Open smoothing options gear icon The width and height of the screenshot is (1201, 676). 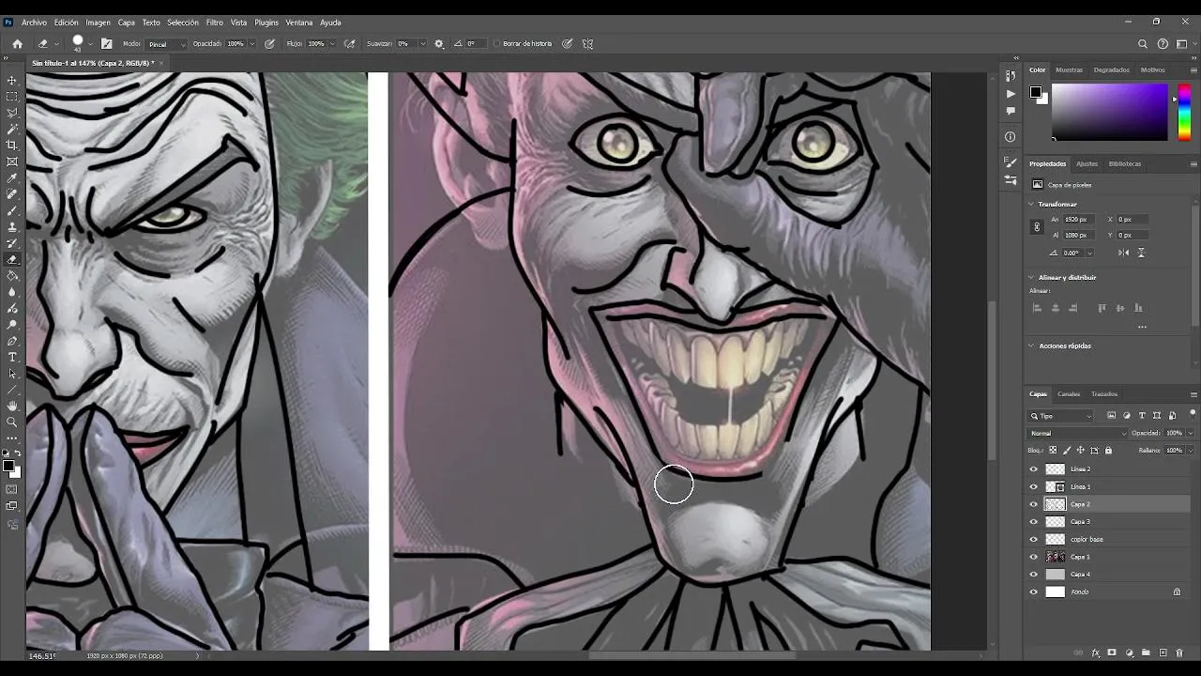point(438,43)
